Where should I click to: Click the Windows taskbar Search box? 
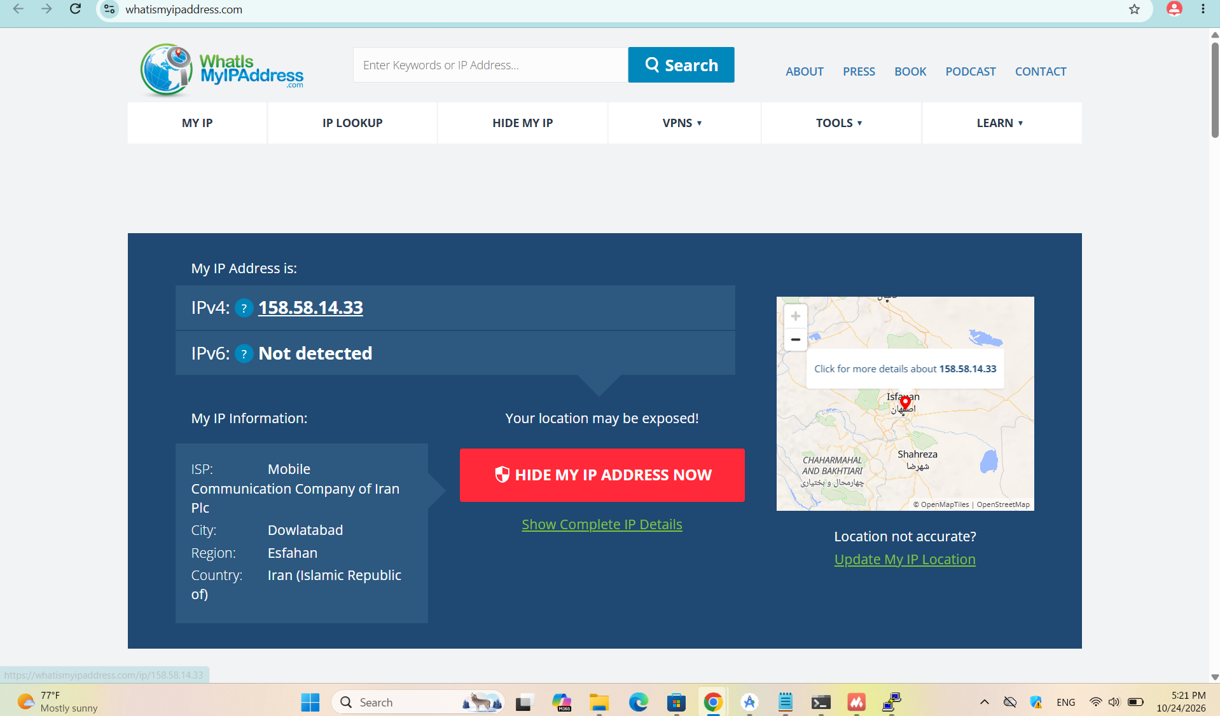pyautogui.click(x=418, y=702)
